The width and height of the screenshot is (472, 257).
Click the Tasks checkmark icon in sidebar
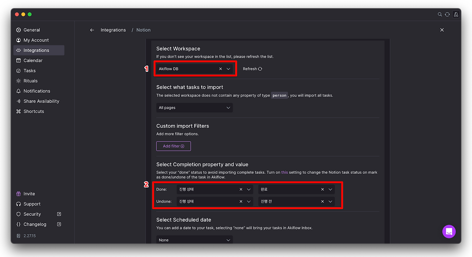pyautogui.click(x=18, y=71)
